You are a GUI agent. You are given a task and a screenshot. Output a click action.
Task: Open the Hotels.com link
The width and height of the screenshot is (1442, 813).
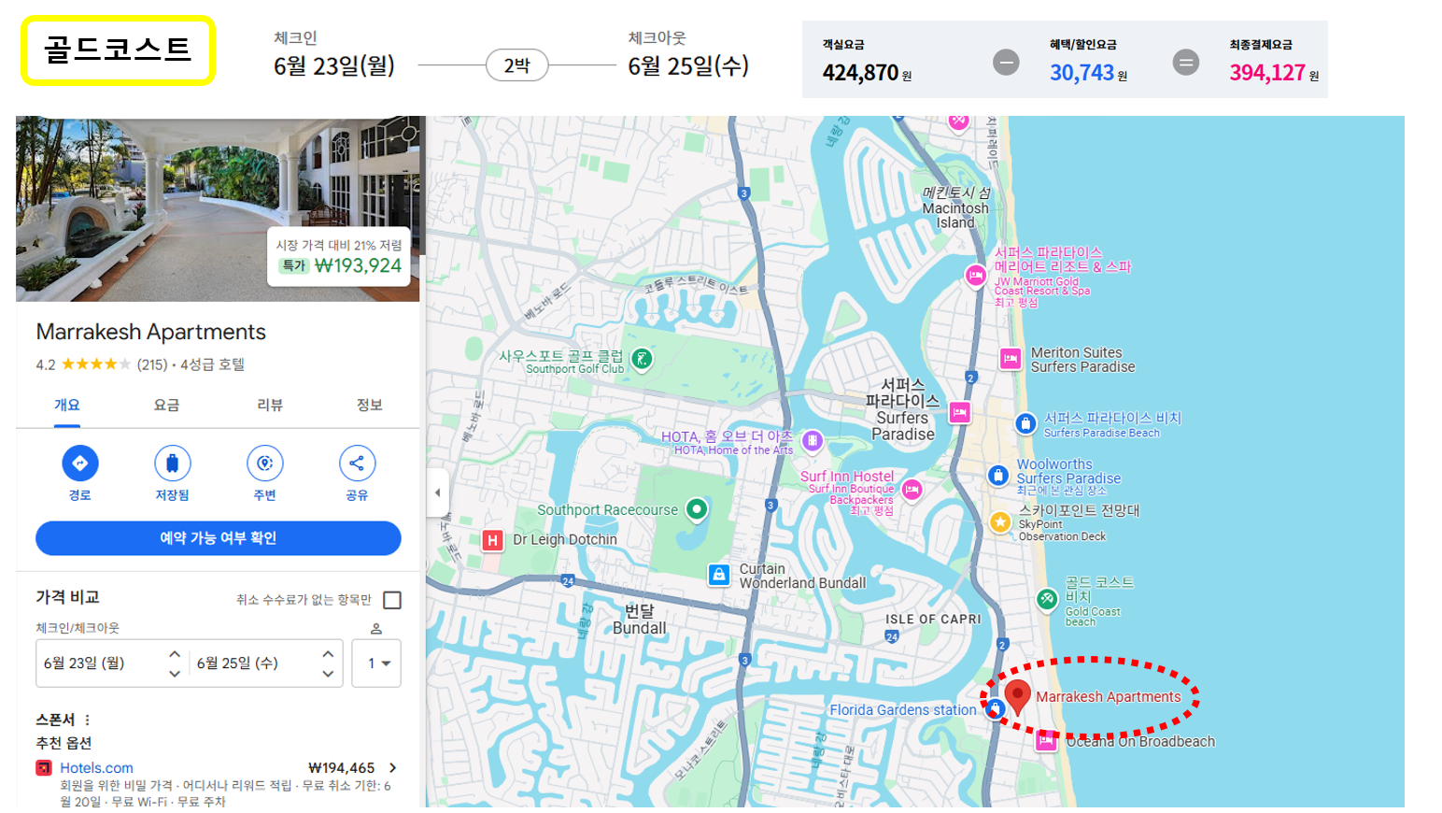[96, 768]
